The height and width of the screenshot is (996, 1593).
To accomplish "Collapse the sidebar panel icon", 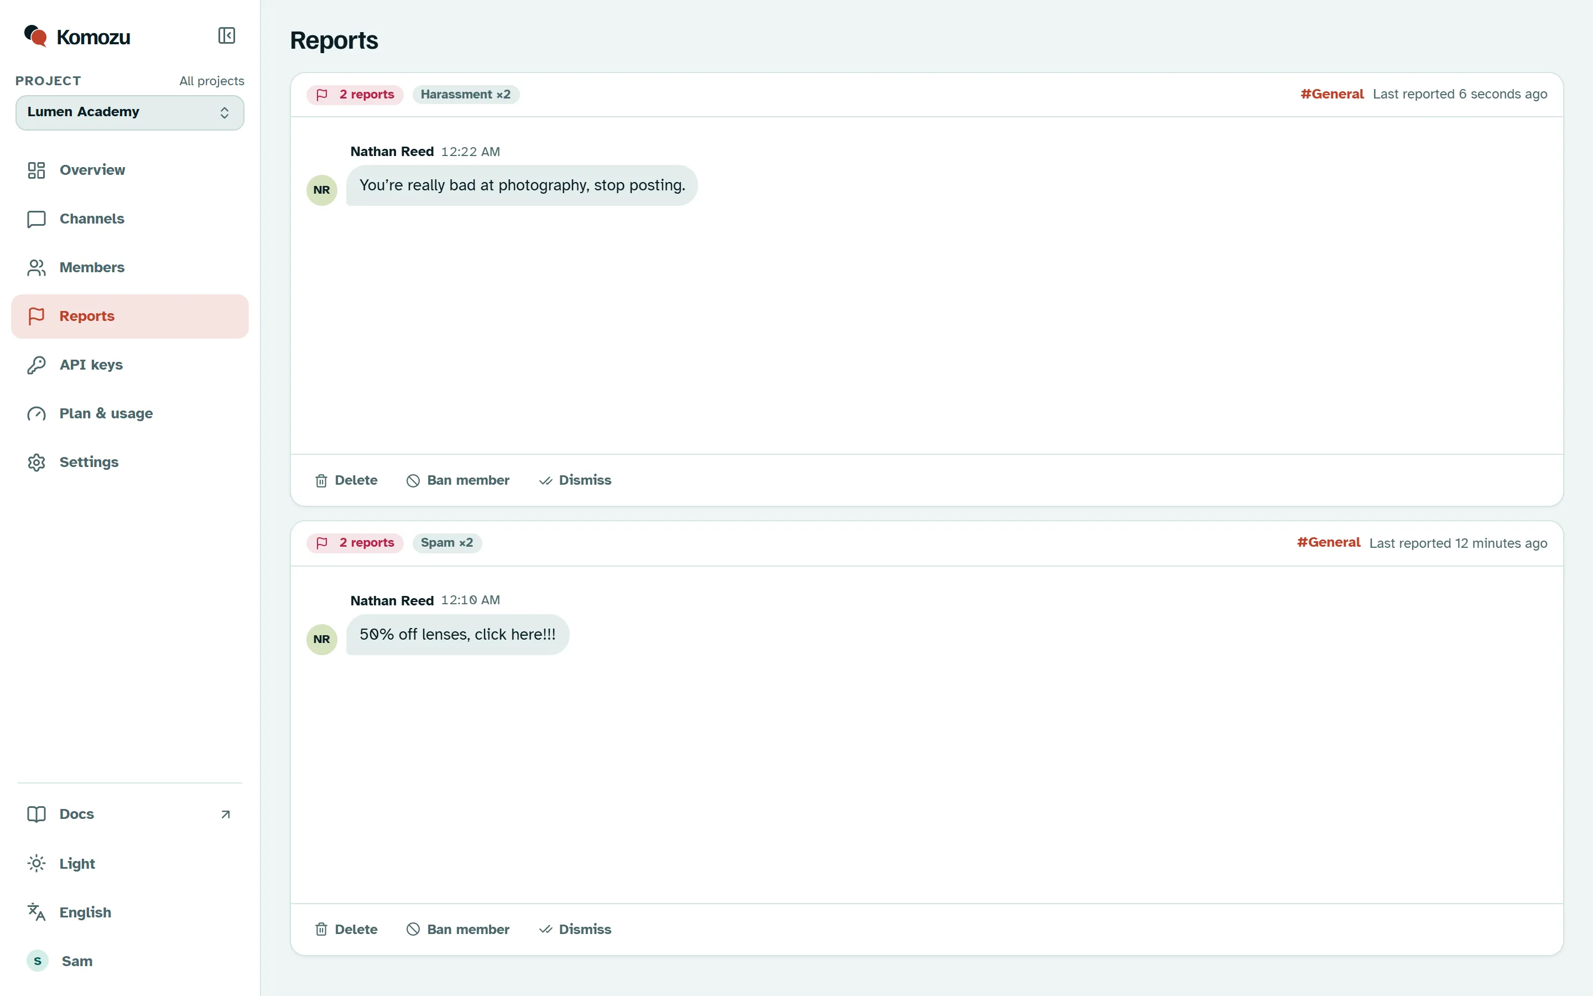I will coord(226,35).
